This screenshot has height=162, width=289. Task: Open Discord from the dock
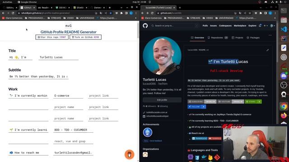click(x=284, y=76)
